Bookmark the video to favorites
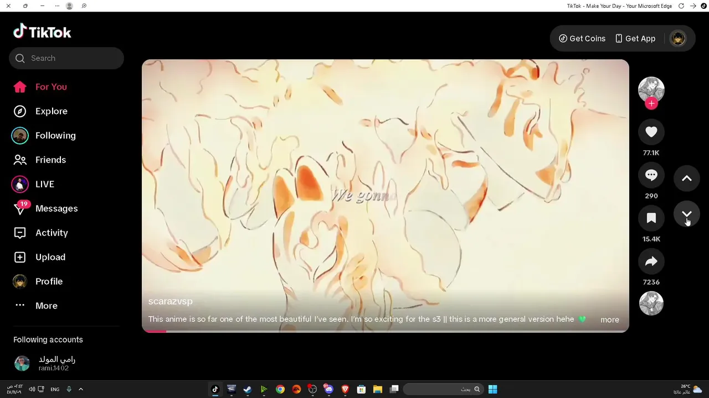 (651, 218)
